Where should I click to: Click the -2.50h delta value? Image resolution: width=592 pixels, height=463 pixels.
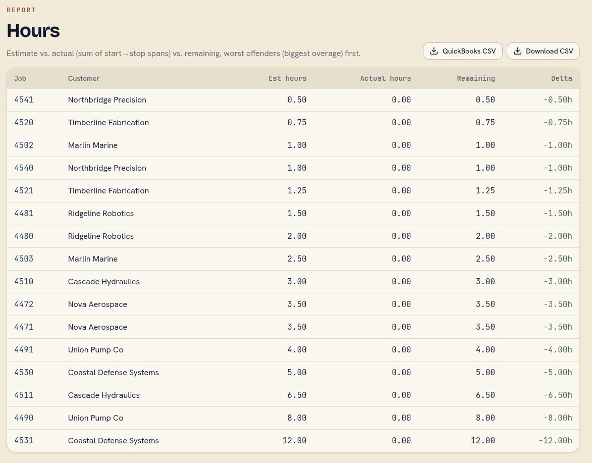pyautogui.click(x=558, y=259)
